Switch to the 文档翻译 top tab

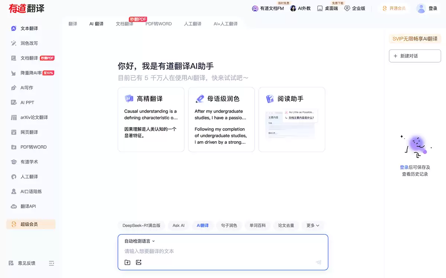[x=125, y=24]
